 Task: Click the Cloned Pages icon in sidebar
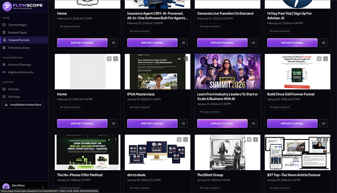click(x=4, y=25)
